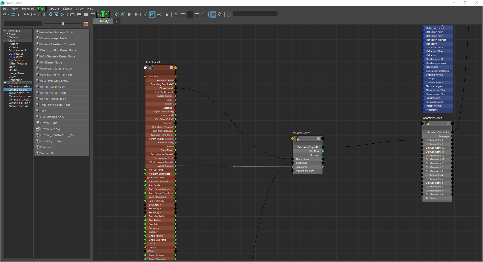Expand Ambient Color attribute on fluidShape1

(148, 178)
